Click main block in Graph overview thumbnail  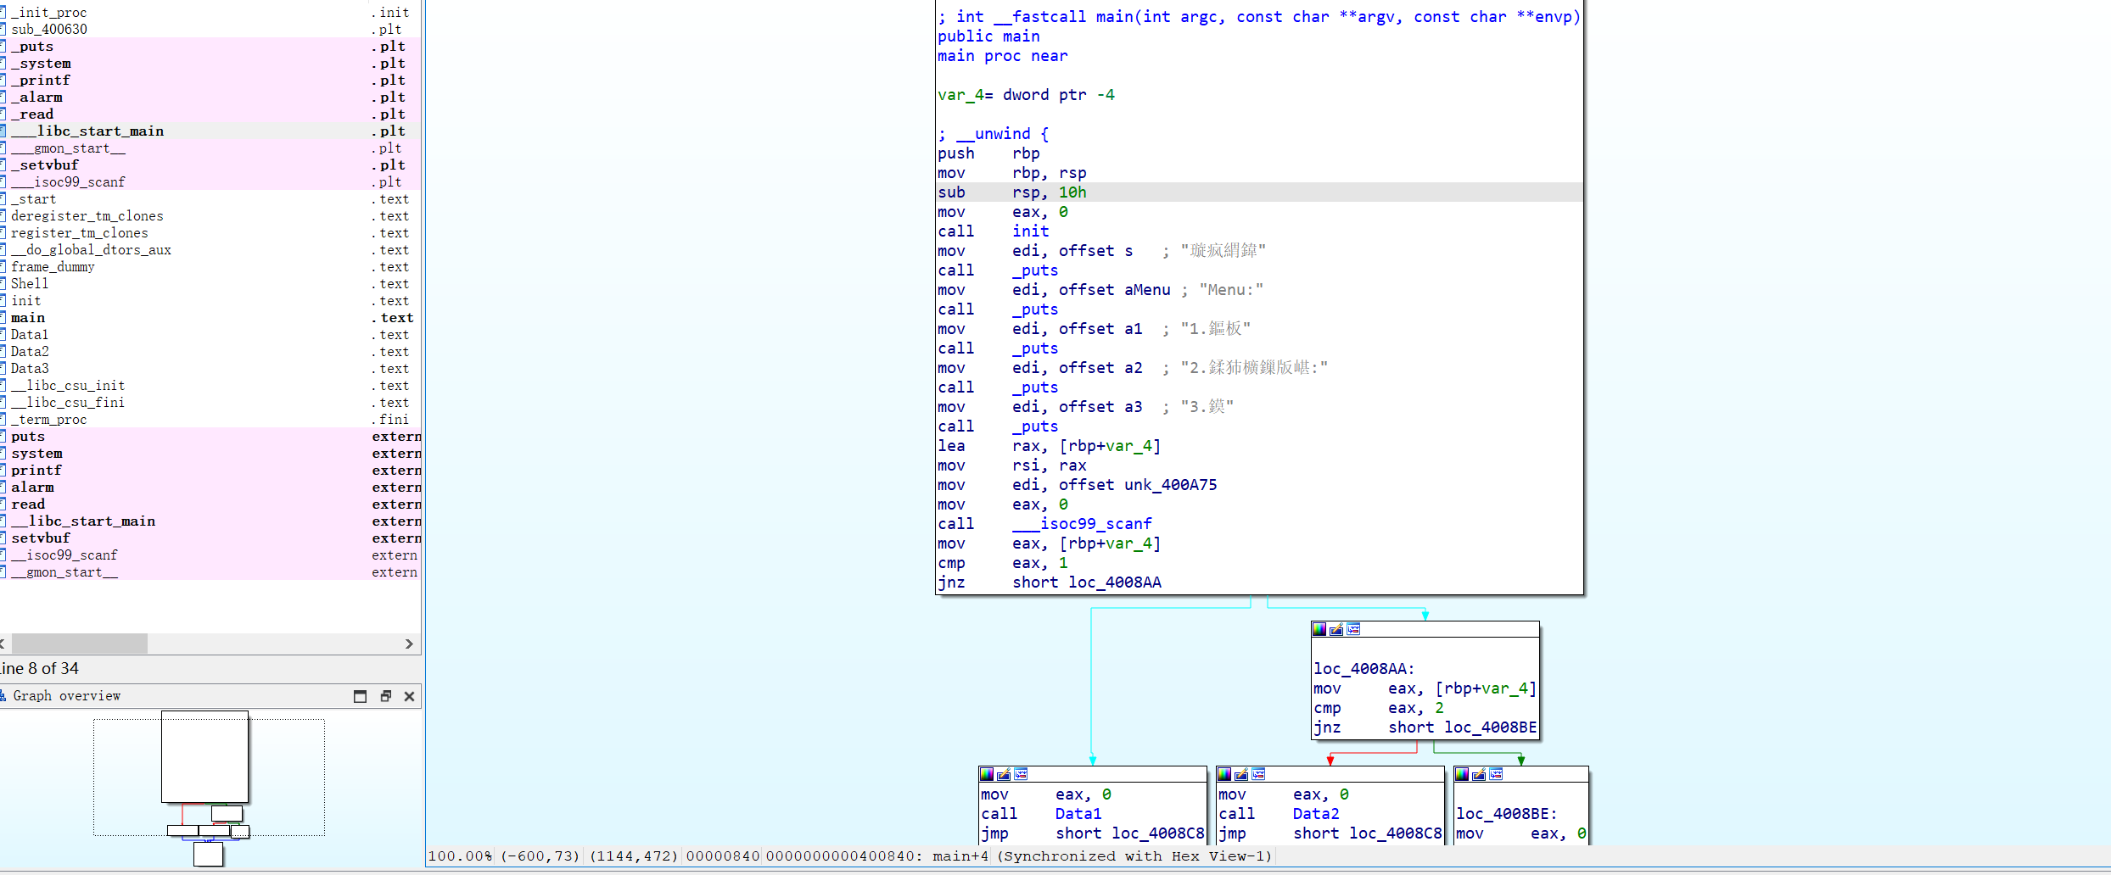pyautogui.click(x=205, y=757)
